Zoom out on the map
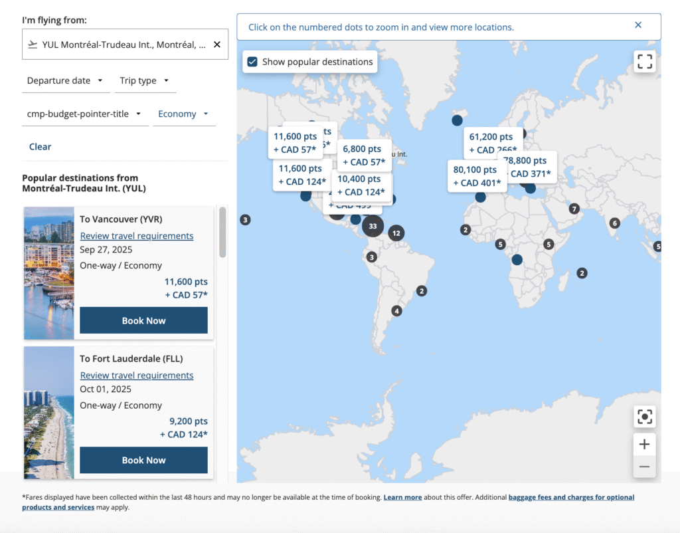Image resolution: width=680 pixels, height=533 pixels. pyautogui.click(x=644, y=467)
